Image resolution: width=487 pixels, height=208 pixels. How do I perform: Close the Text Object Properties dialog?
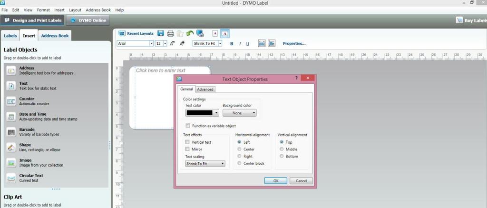tap(308, 78)
